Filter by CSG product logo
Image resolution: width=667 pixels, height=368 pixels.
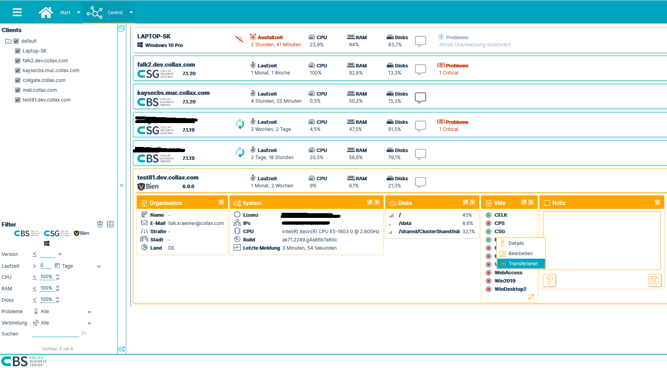pos(57,233)
